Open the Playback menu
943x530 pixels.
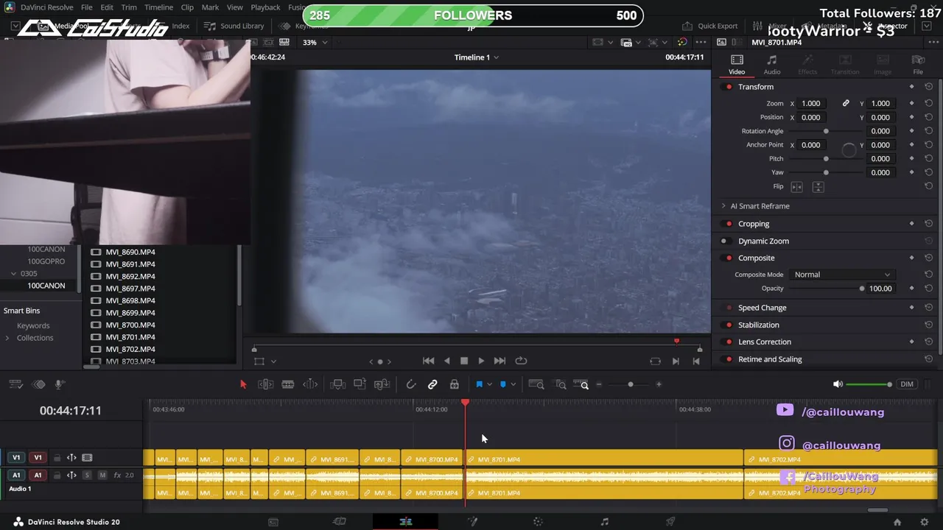click(x=265, y=7)
